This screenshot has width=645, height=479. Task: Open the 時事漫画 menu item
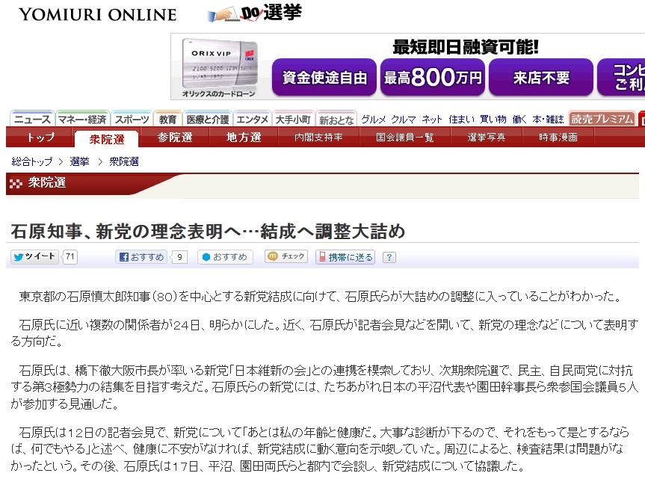[x=558, y=137]
